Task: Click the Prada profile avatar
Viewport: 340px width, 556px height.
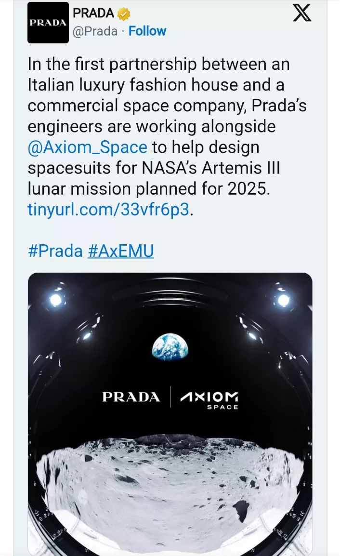Action: (48, 23)
